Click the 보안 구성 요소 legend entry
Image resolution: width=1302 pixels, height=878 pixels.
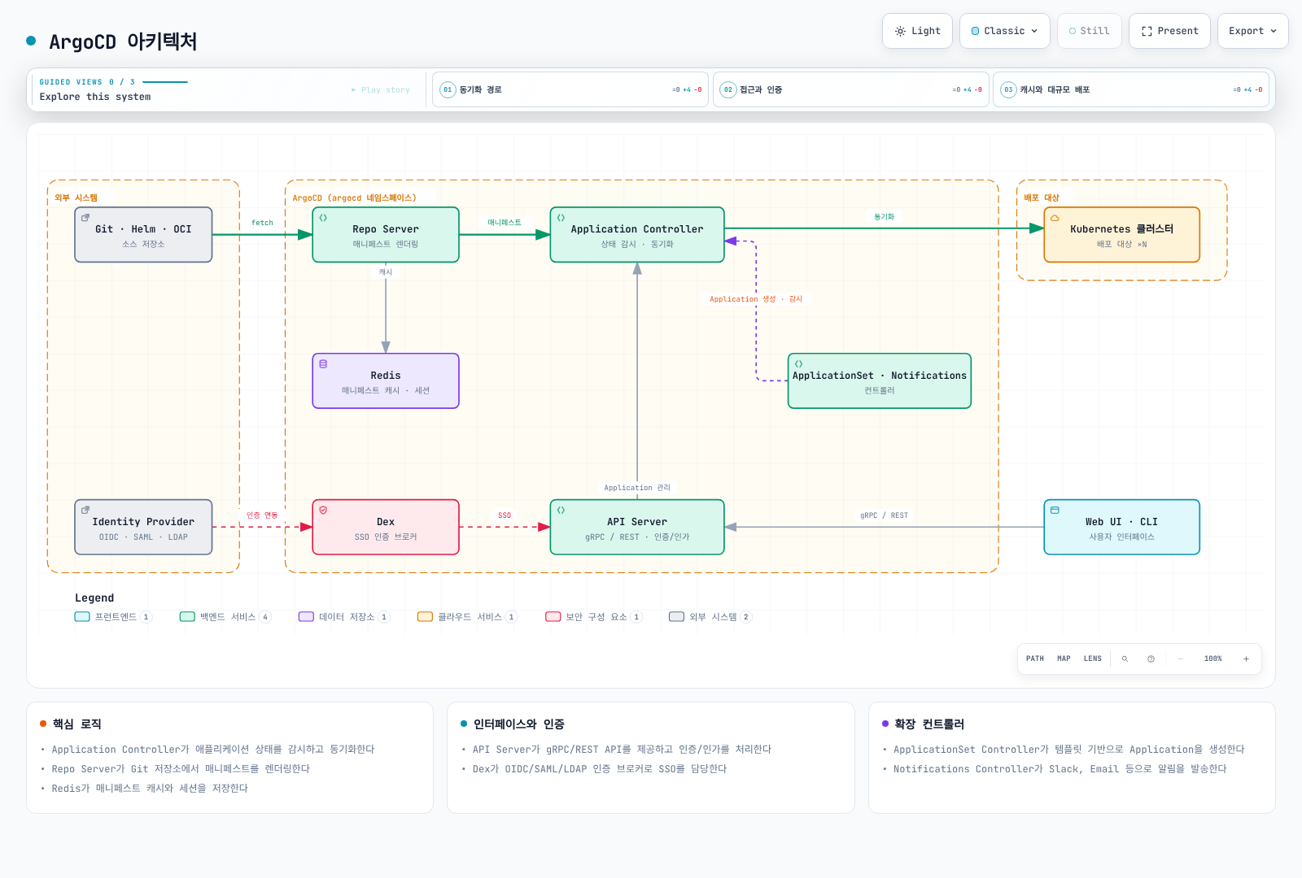[x=594, y=617]
